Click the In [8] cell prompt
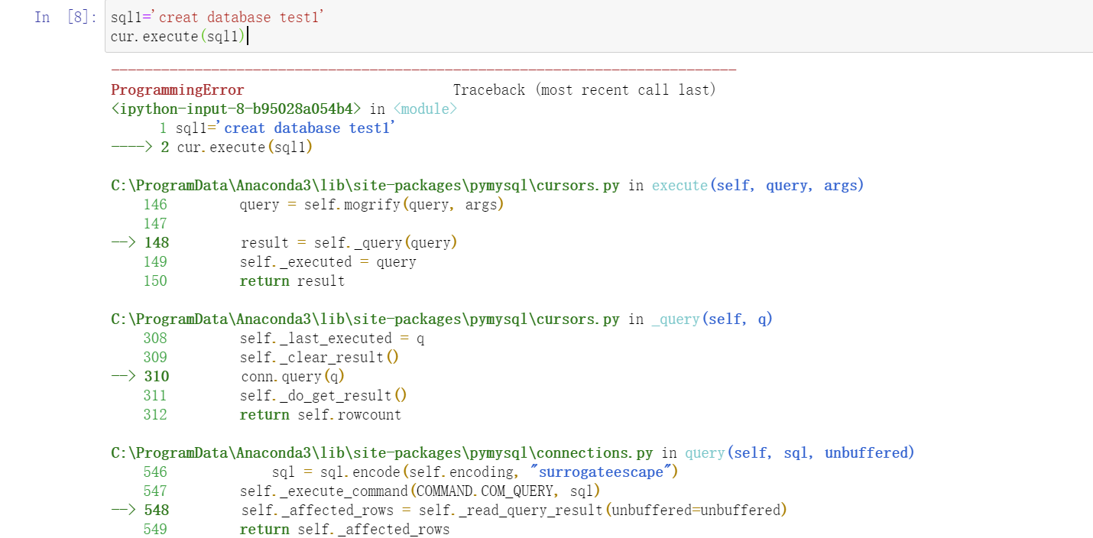 tap(65, 17)
